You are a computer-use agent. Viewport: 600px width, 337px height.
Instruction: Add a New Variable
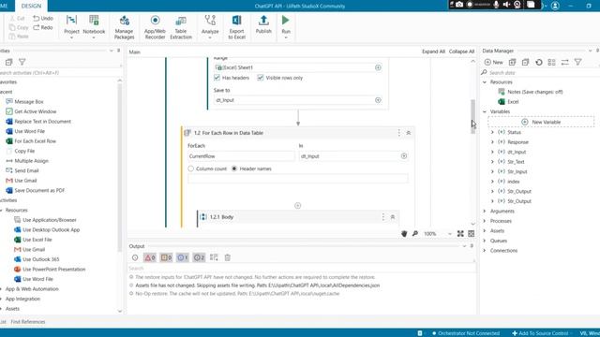[x=541, y=122]
